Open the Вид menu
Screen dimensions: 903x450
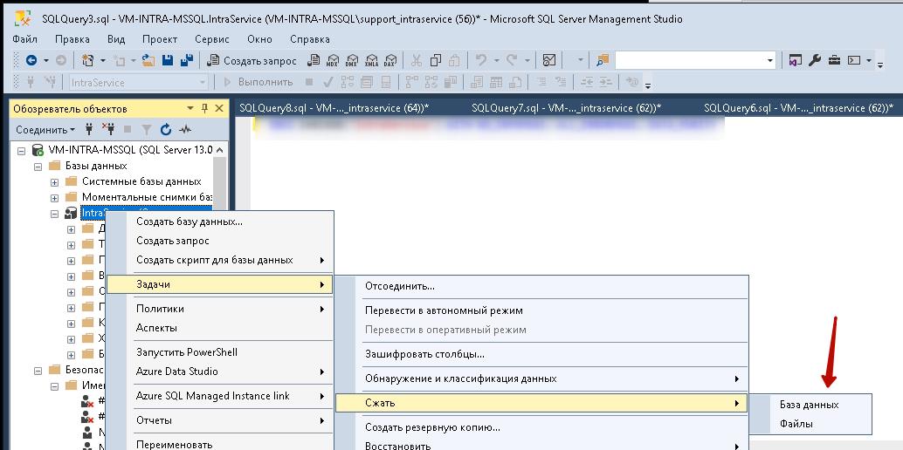point(116,39)
